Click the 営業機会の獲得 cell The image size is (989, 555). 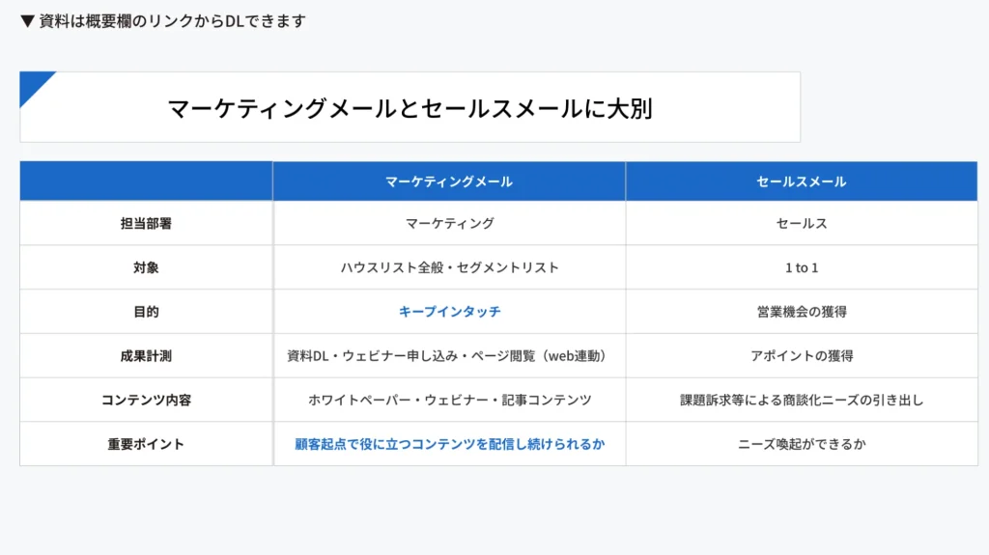pyautogui.click(x=801, y=312)
